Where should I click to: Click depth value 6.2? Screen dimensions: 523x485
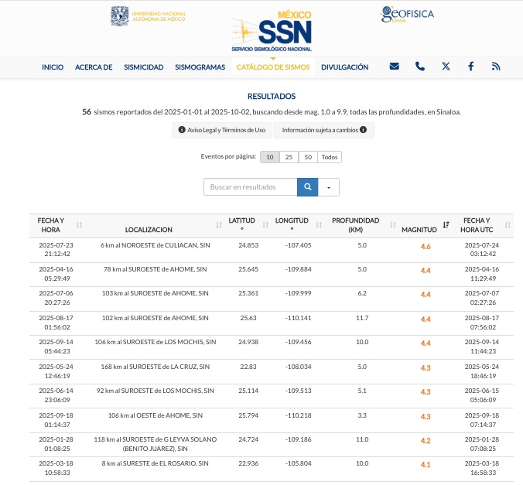tap(362, 293)
